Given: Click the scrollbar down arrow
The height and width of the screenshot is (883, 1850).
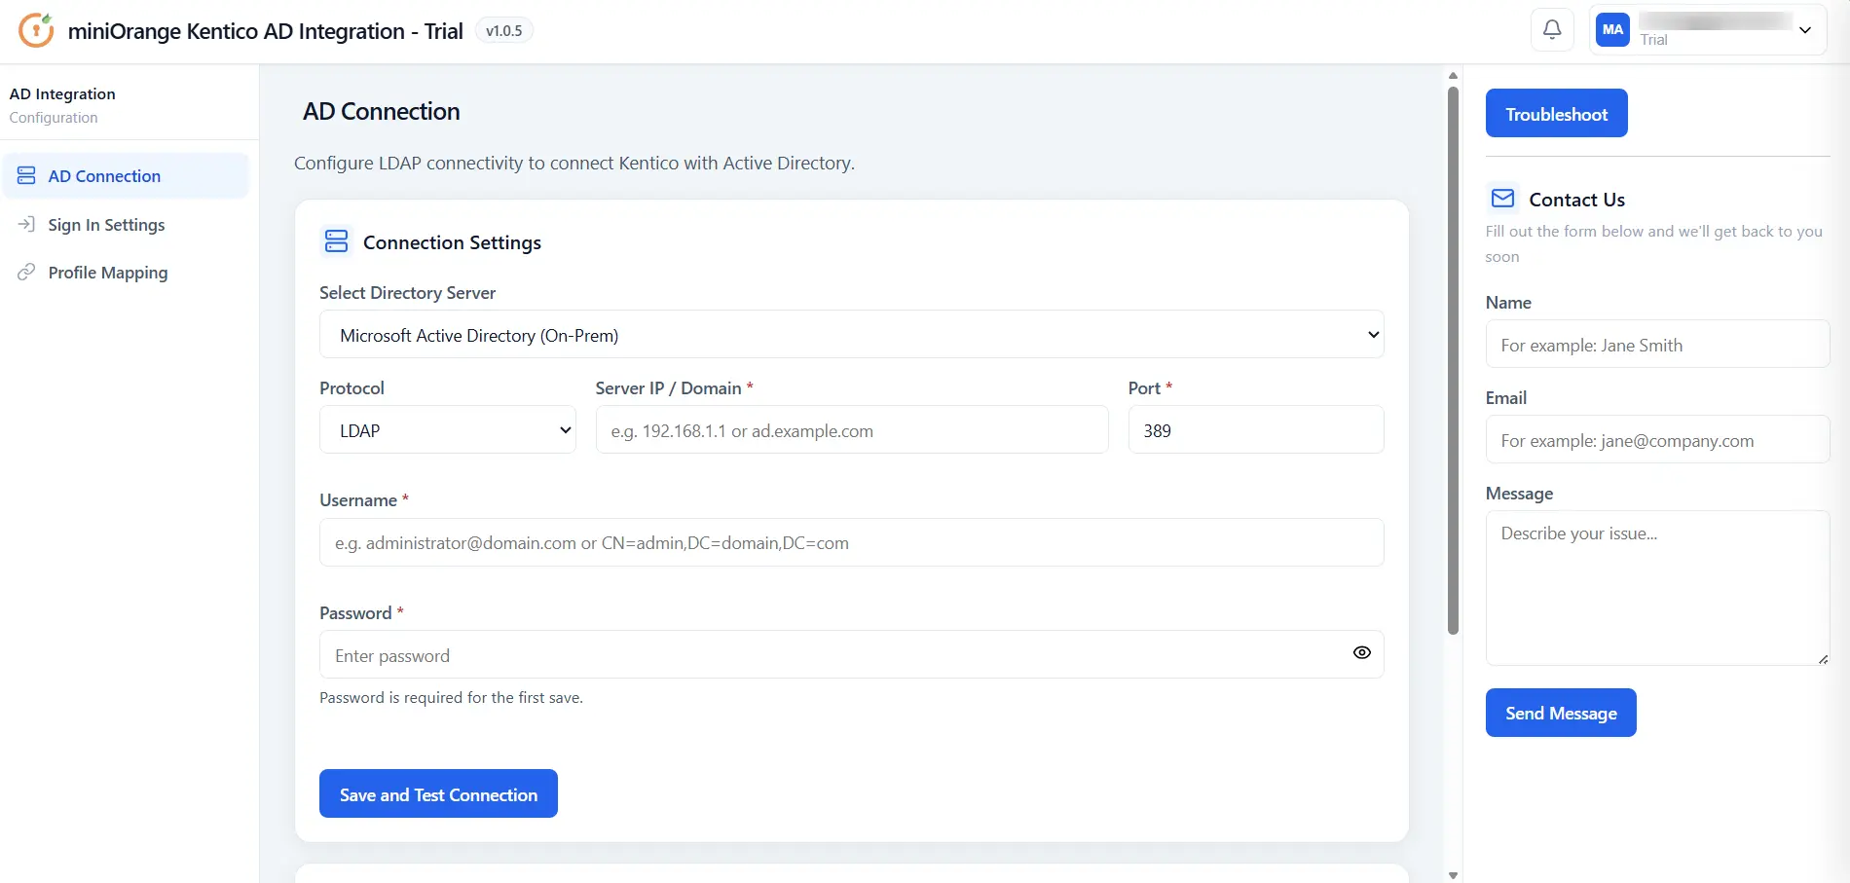Looking at the screenshot, I should coord(1453,875).
